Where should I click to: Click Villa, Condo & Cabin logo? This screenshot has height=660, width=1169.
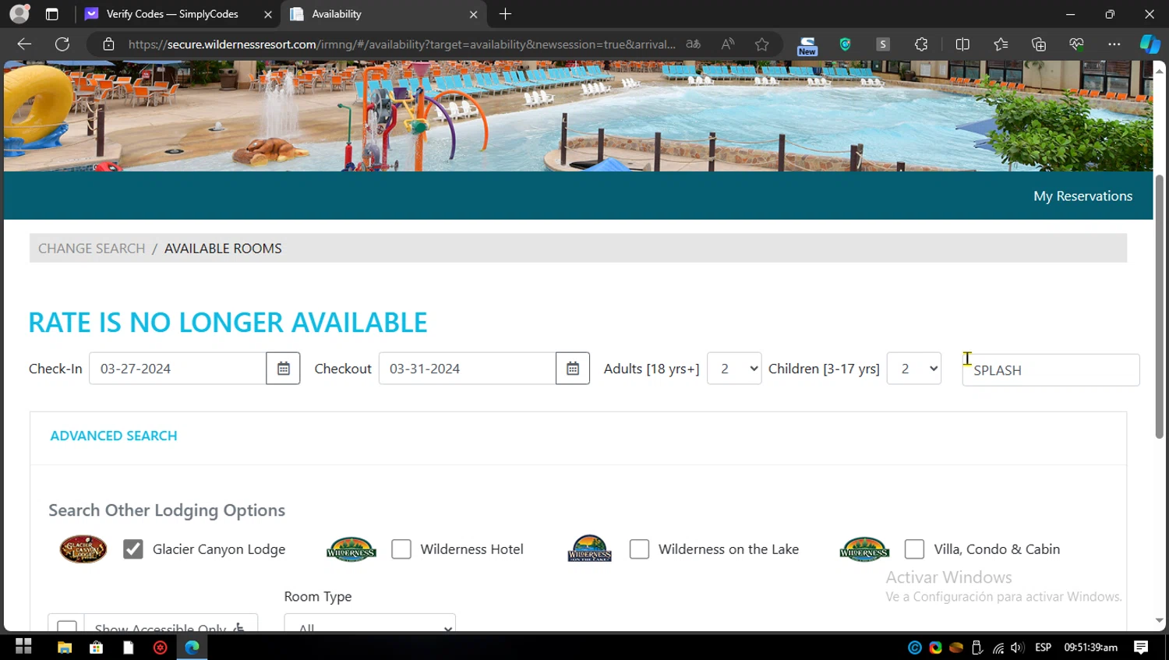pos(864,549)
